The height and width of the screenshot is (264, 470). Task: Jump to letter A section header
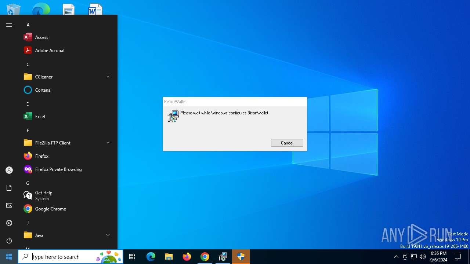(x=28, y=25)
